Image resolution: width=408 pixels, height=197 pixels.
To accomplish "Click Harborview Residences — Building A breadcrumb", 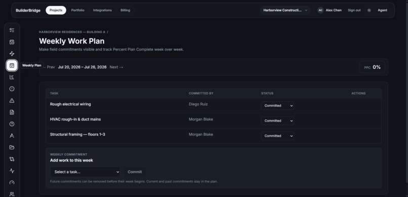I will (72, 32).
